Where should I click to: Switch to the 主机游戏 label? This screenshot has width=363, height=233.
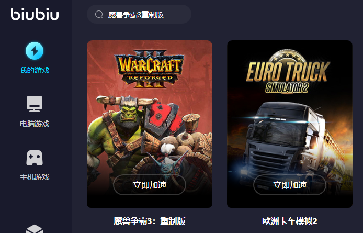click(35, 177)
